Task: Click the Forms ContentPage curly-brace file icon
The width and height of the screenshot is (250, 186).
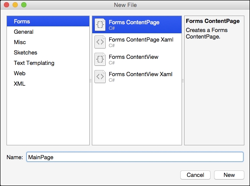Action: click(100, 25)
